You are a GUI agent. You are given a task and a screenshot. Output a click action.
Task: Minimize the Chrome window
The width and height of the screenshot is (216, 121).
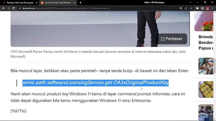click(198, 2)
